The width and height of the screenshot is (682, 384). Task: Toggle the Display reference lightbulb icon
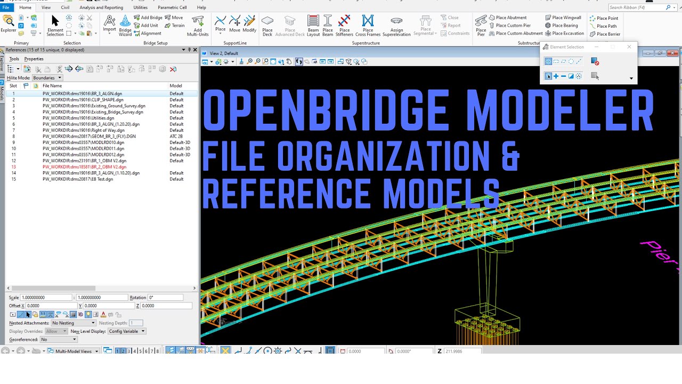tap(88, 315)
